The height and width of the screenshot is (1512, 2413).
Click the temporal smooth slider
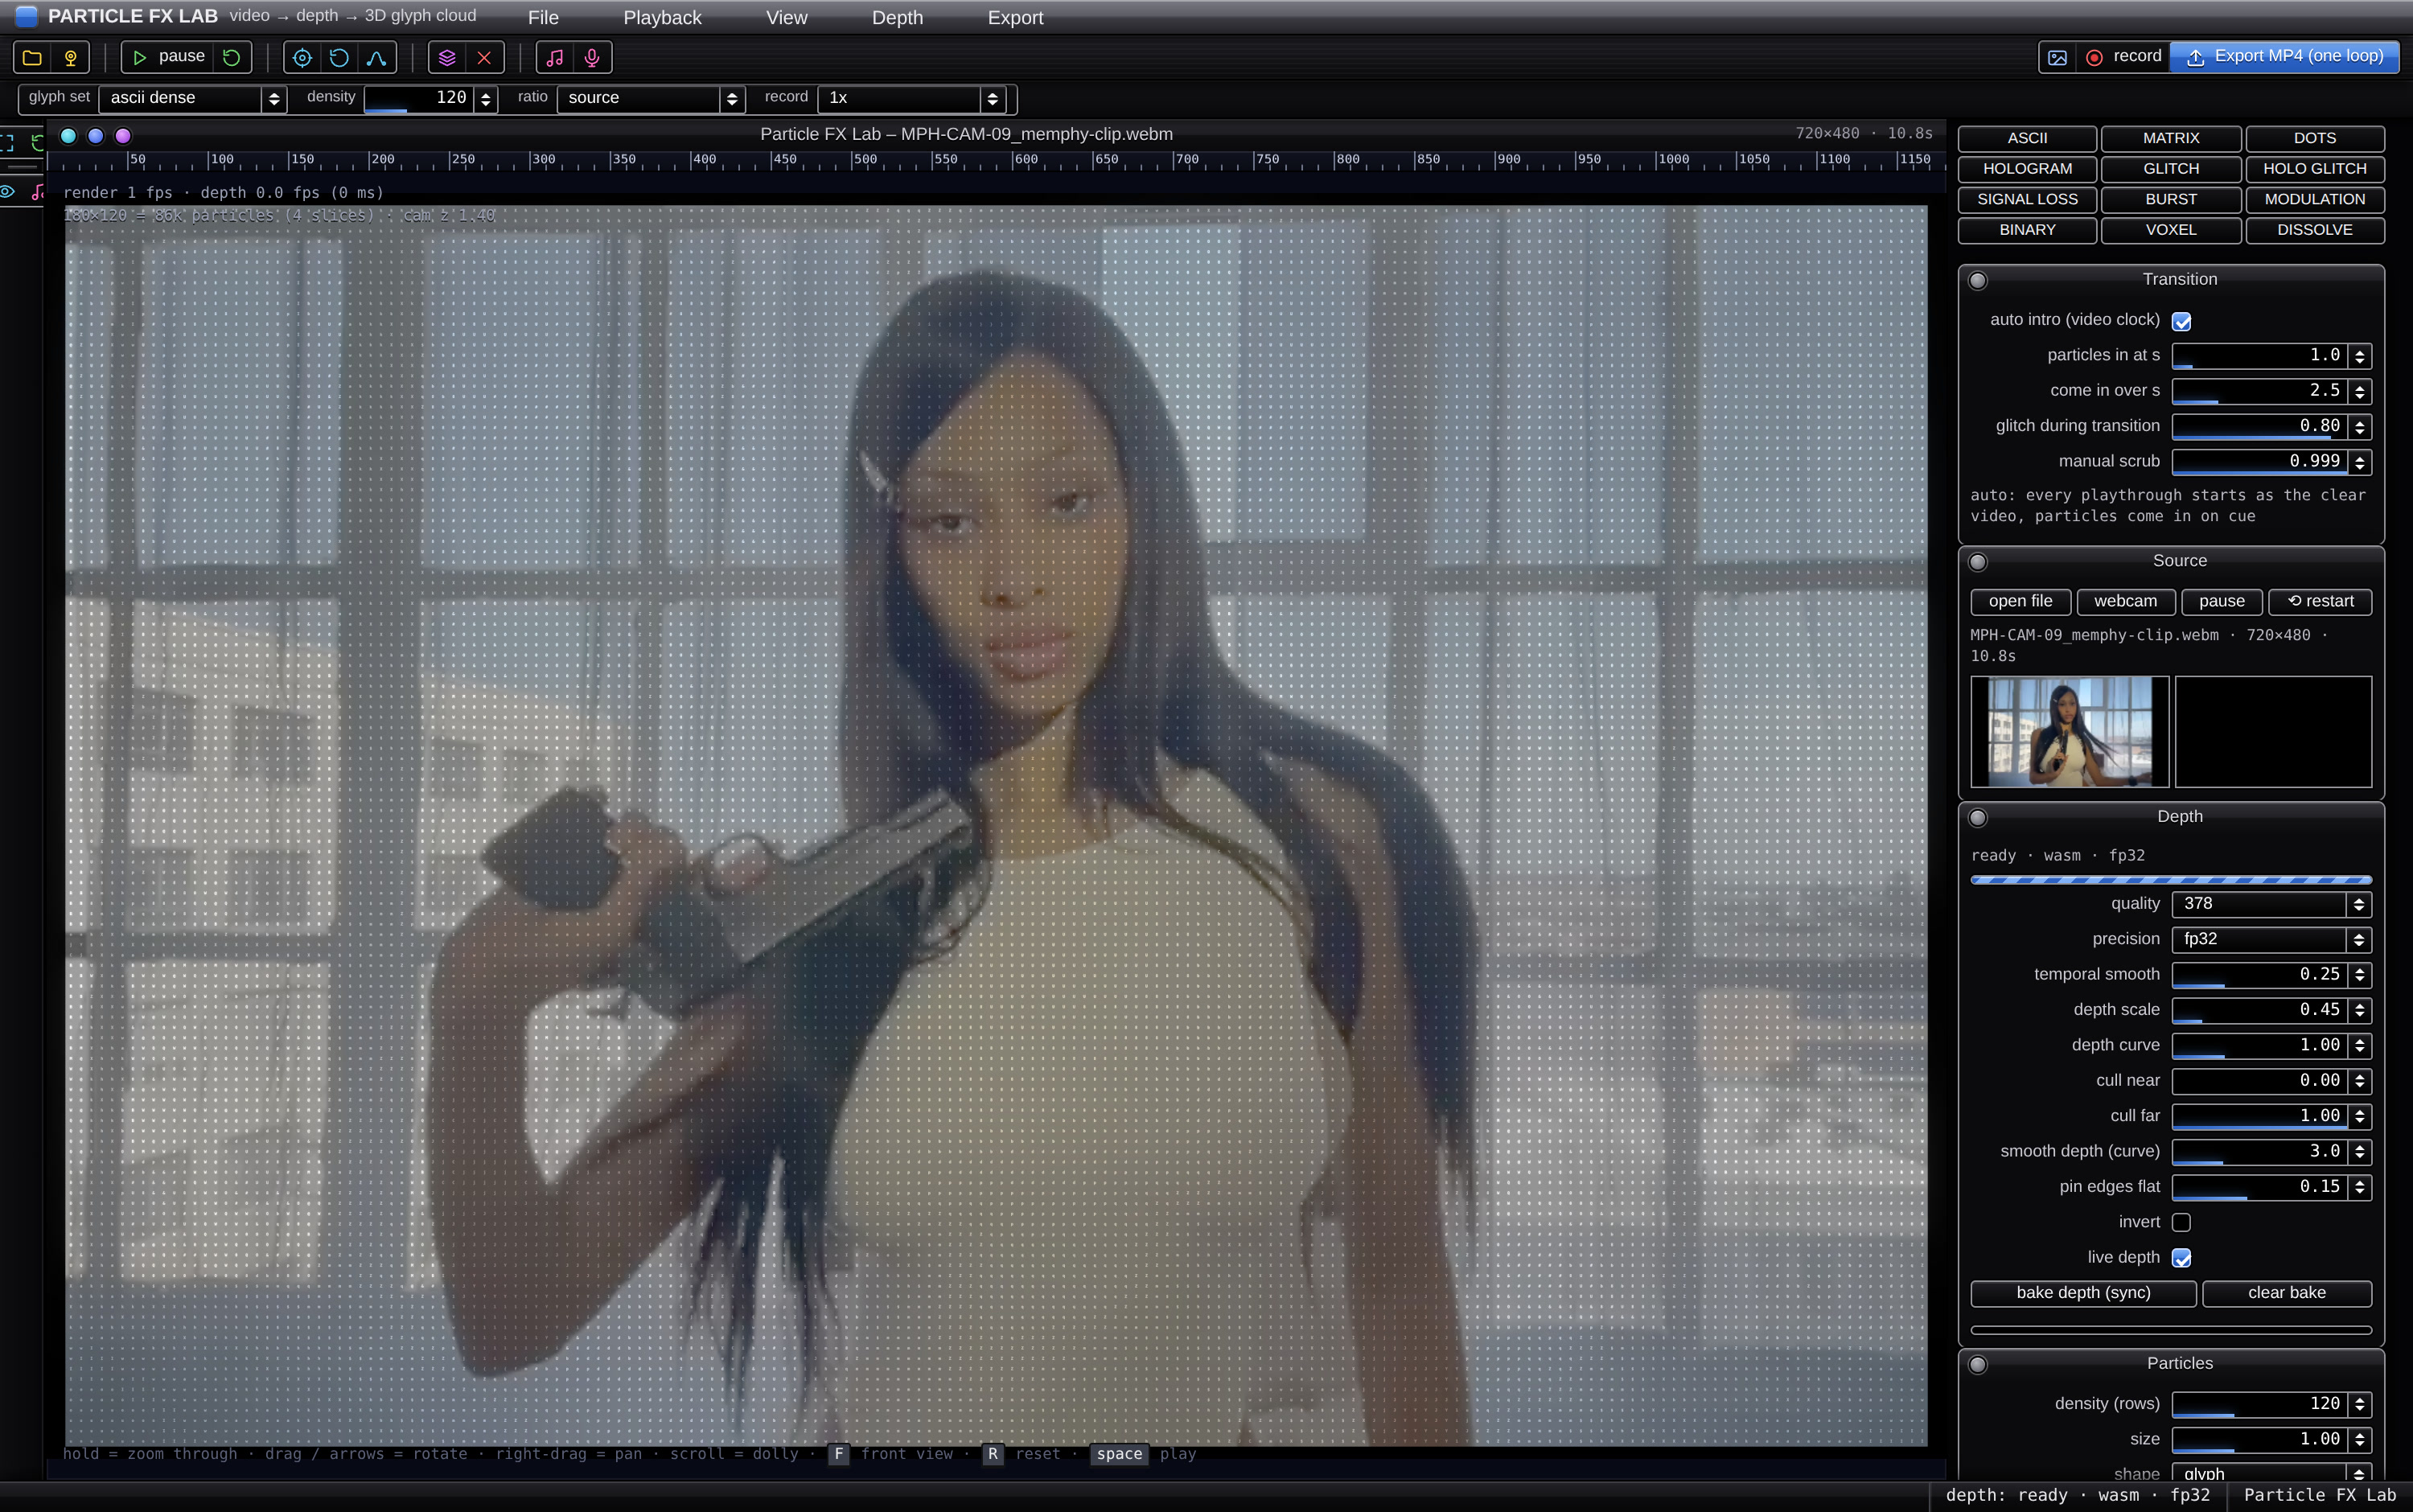pos(2260,975)
